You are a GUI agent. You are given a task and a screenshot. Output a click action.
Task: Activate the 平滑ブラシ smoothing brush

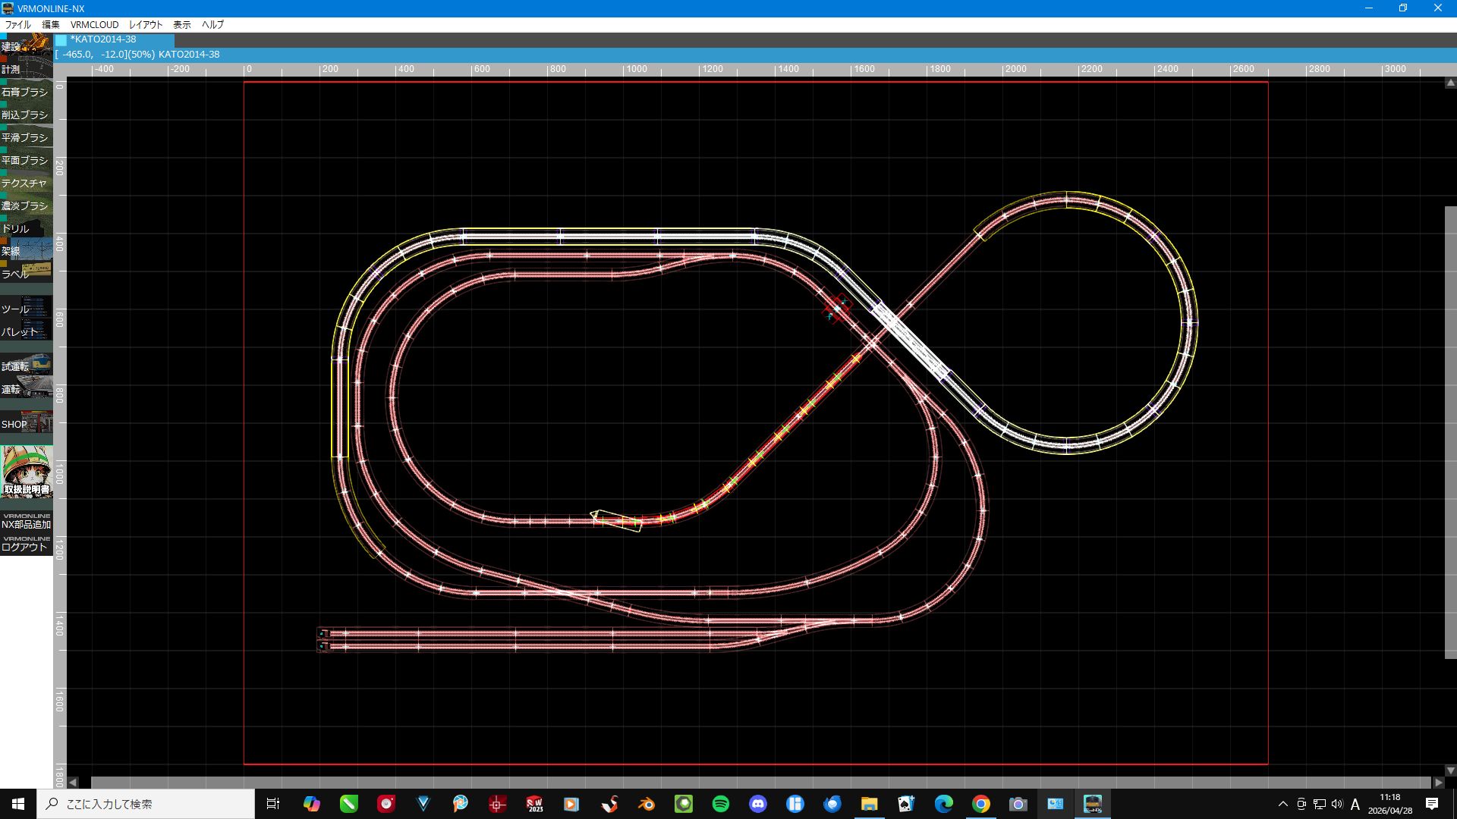pos(27,136)
